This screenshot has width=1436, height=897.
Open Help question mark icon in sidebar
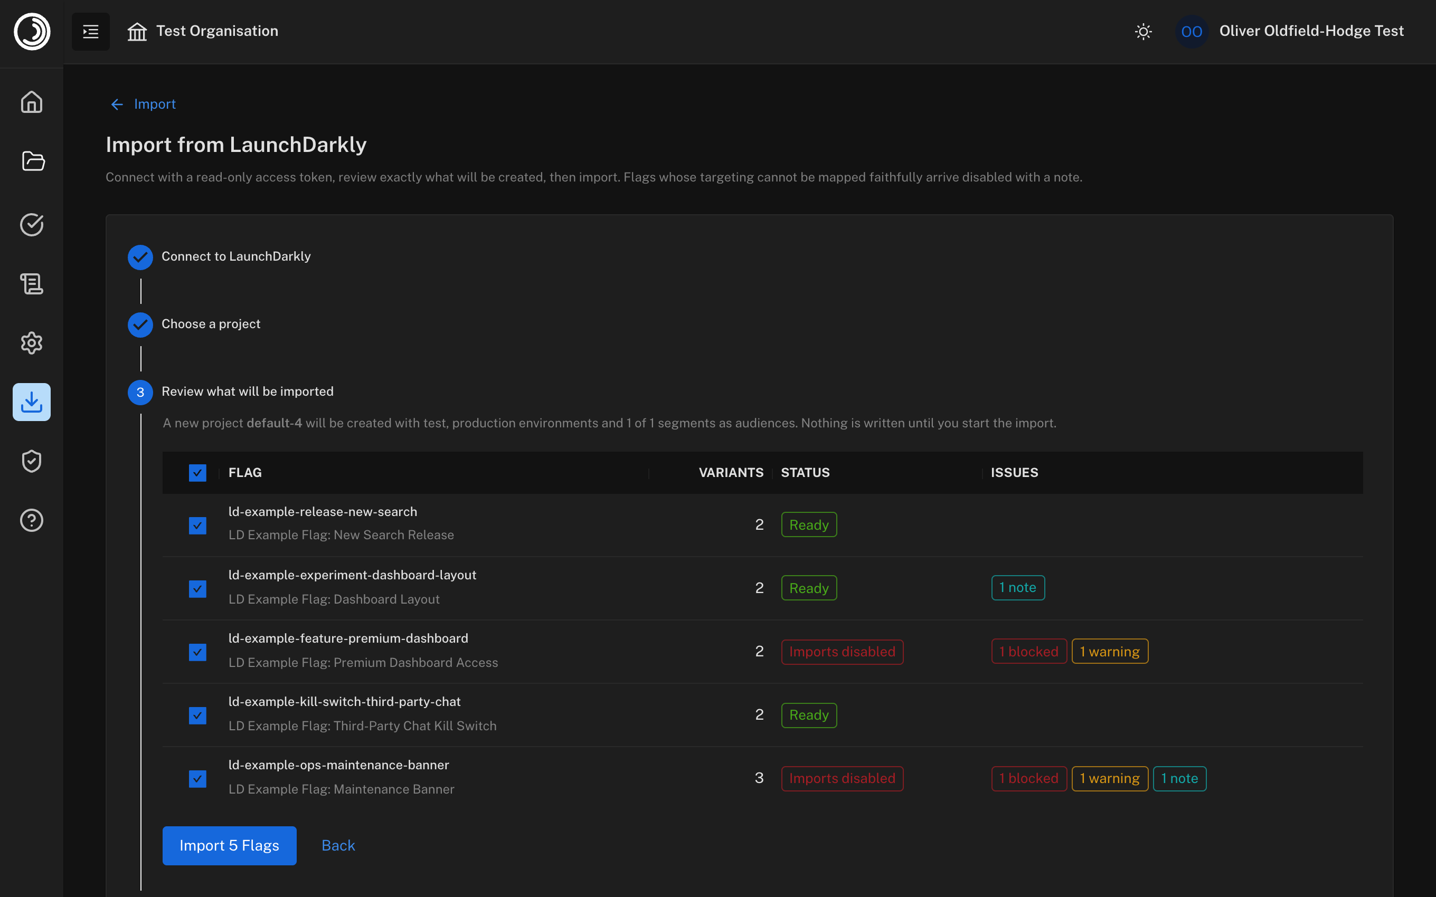pyautogui.click(x=32, y=520)
